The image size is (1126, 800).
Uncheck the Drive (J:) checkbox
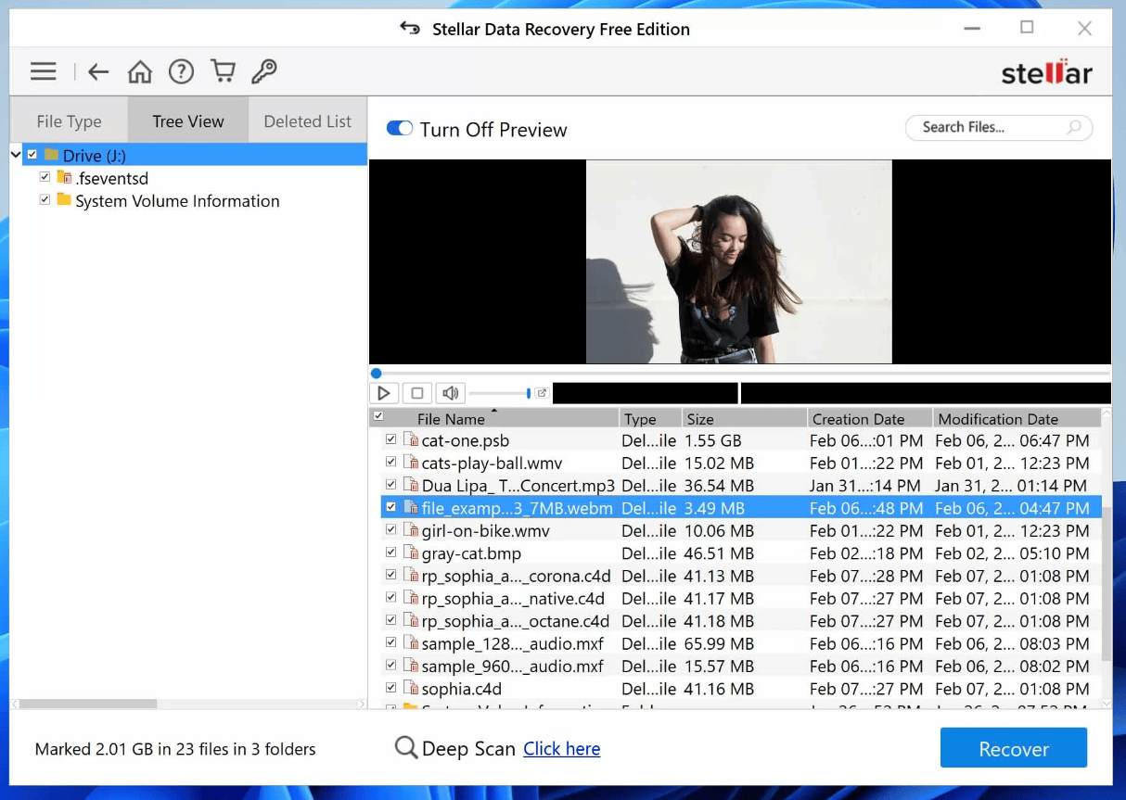32,155
